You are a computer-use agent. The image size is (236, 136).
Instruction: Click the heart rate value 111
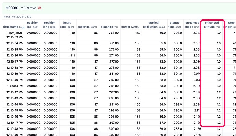pyautogui.click(x=73, y=55)
